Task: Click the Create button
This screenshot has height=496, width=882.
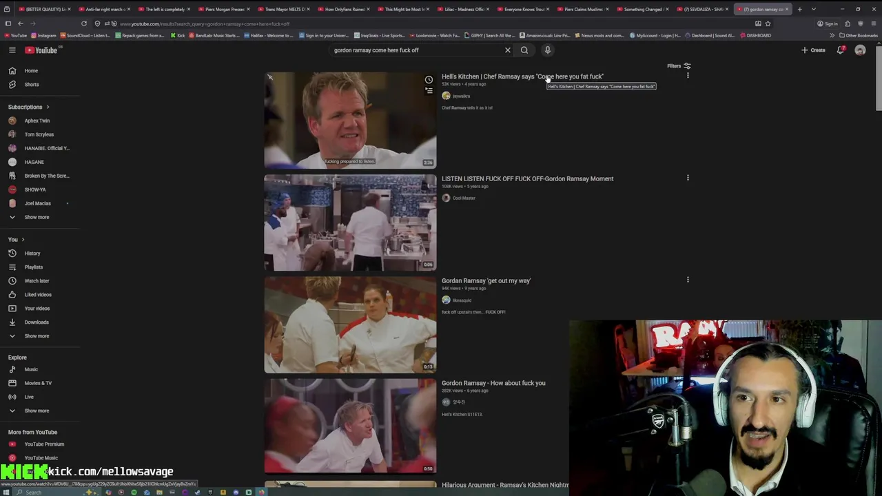Action: pos(813,50)
